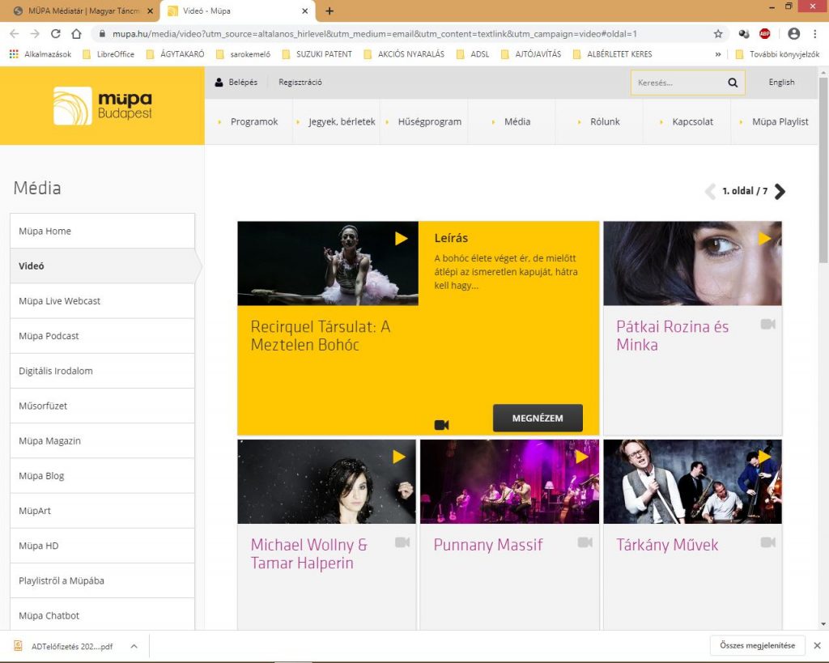Click the previous page arrow
The width and height of the screenshot is (829, 663).
(x=710, y=192)
